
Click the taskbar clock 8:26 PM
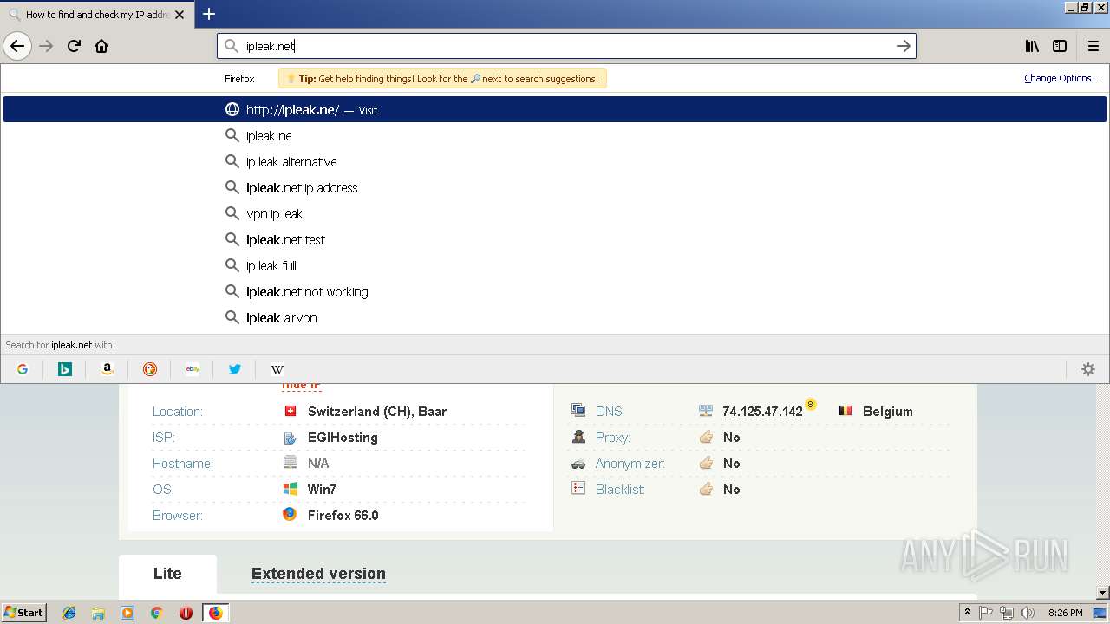click(x=1065, y=613)
